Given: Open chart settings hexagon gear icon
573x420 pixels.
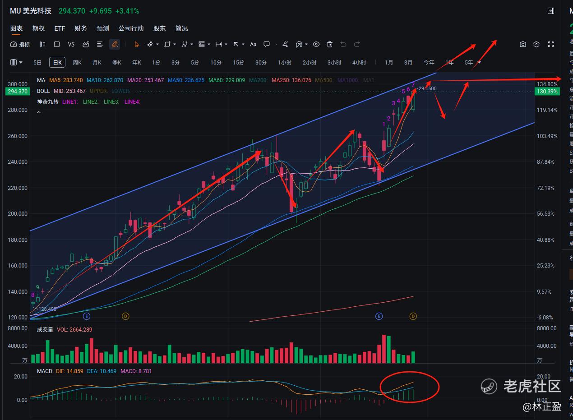Looking at the screenshot, I should coord(536,44).
